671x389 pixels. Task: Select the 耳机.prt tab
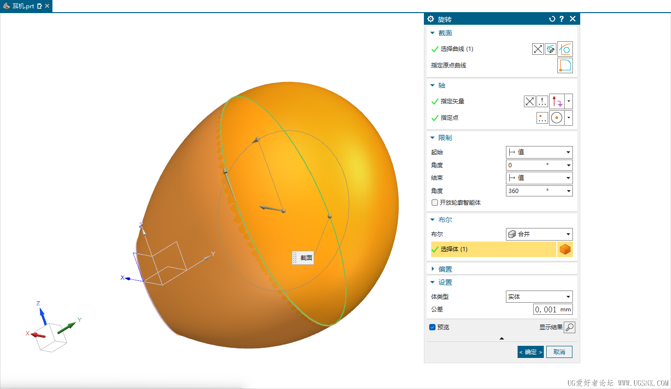pyautogui.click(x=23, y=6)
